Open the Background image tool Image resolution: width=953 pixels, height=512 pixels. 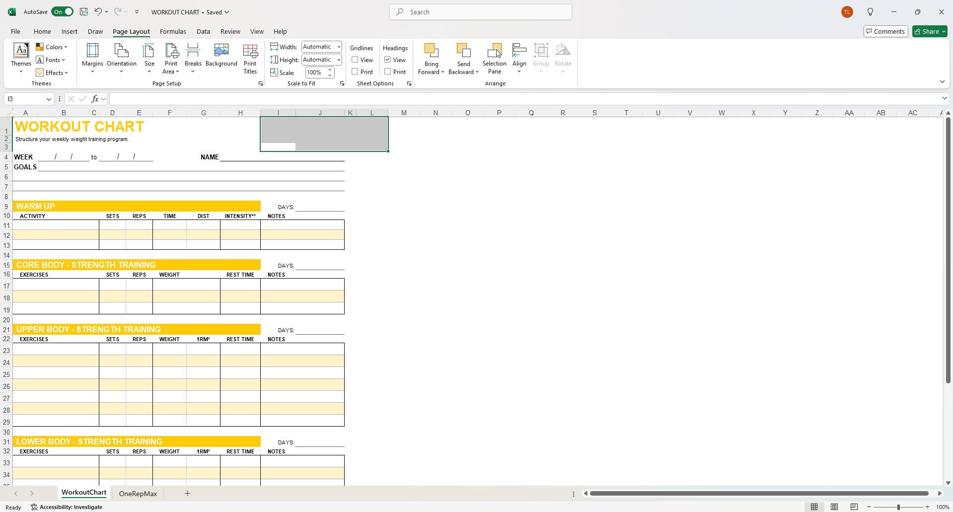pos(221,56)
